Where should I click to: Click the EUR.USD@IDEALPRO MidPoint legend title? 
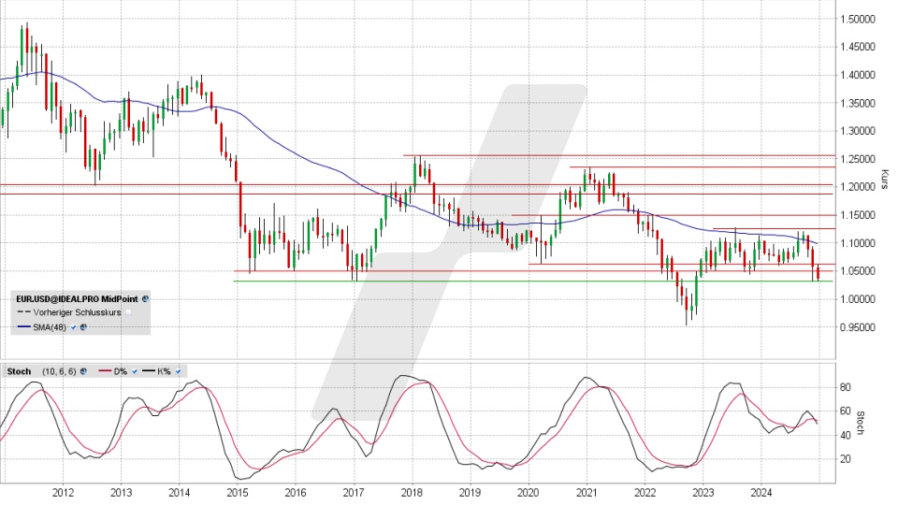coord(77,299)
